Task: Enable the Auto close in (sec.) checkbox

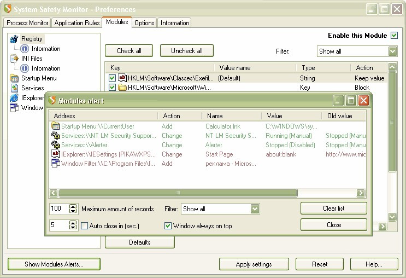Action: 84,225
